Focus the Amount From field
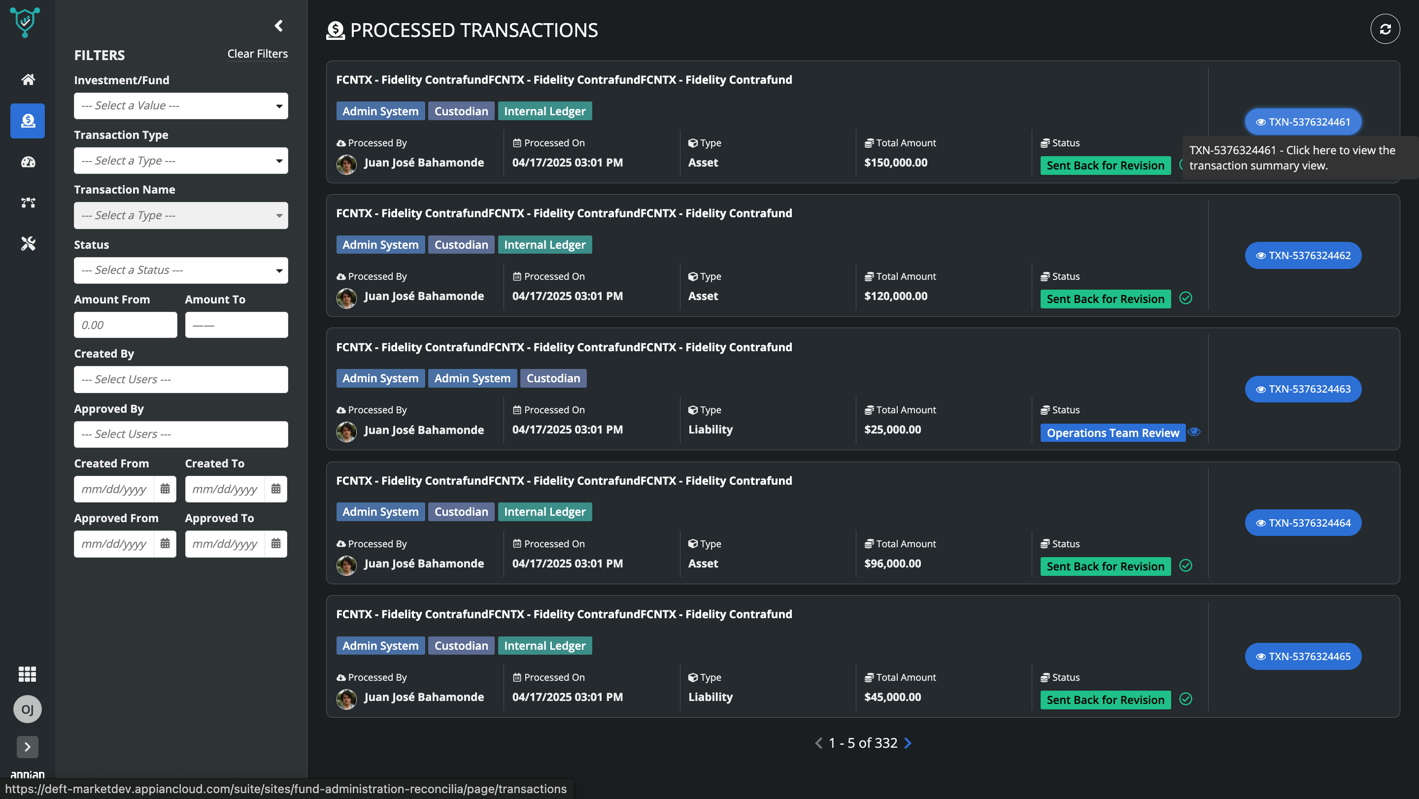Image resolution: width=1419 pixels, height=799 pixels. 126,325
